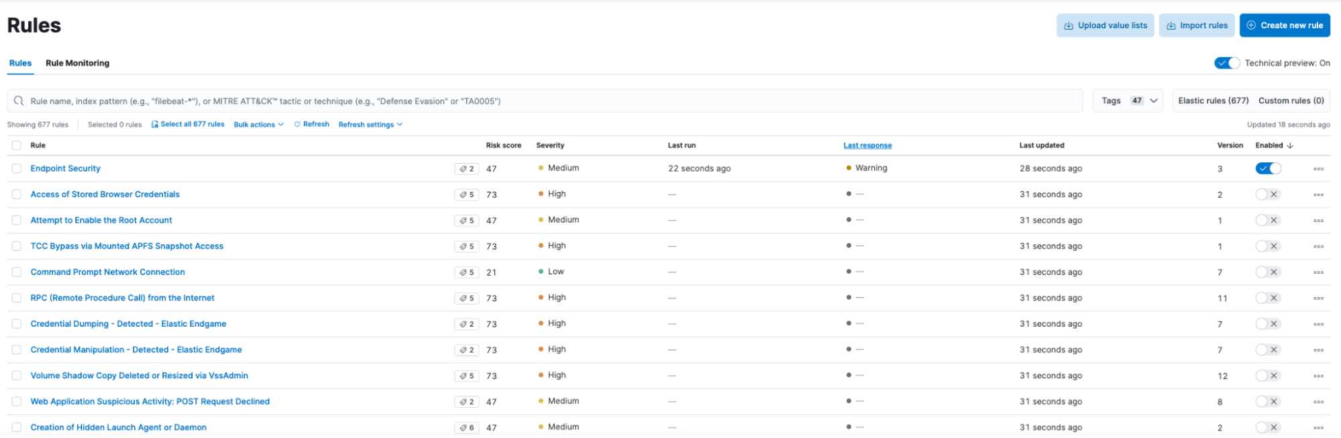Show tags badge for RPC from the Internet
The width and height of the screenshot is (1341, 438).
[x=467, y=298]
